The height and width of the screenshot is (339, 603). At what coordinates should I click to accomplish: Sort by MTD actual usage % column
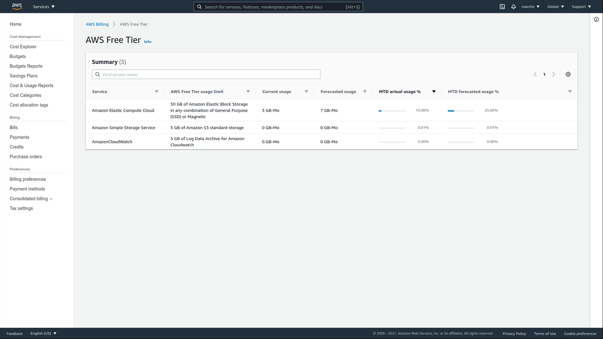[434, 92]
